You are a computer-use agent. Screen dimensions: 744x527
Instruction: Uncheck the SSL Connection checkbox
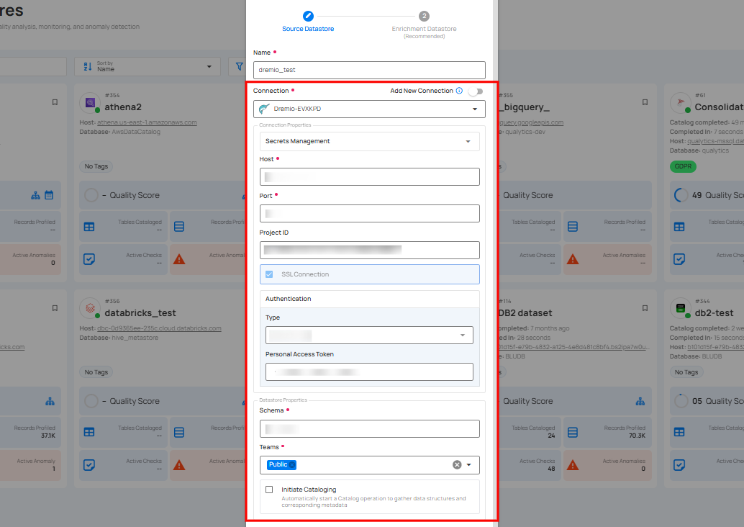[269, 274]
